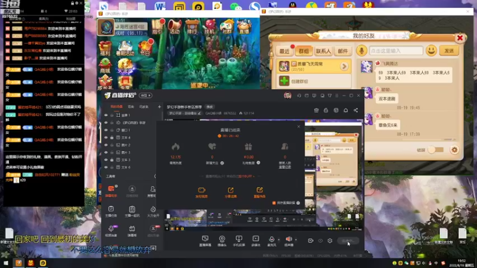Switch to 群组 tab in friends panel
Screen dimensions: 477x268
303,51
